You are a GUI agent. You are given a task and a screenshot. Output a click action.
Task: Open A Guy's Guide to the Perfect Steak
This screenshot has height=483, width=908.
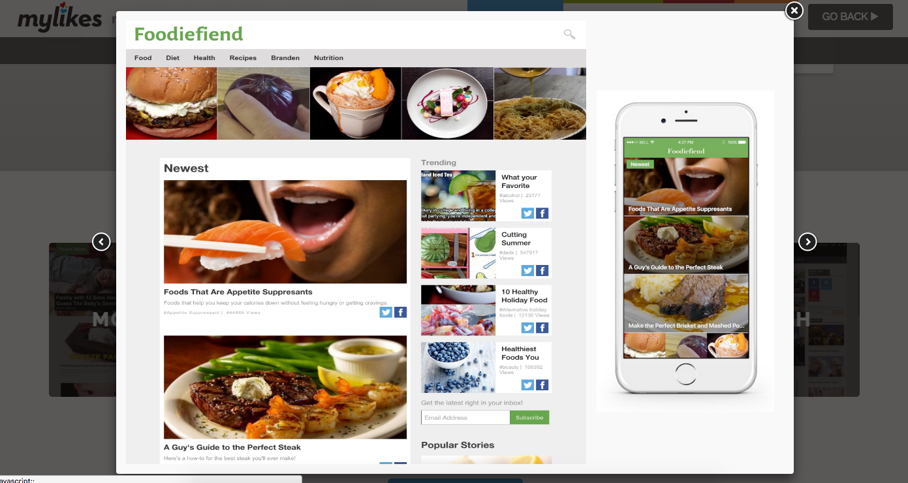232,447
